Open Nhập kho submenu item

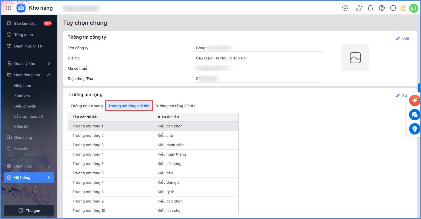point(23,86)
